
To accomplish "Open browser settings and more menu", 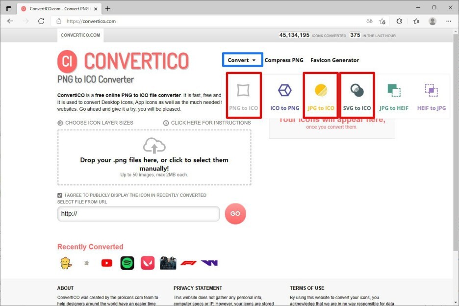I will (x=449, y=21).
